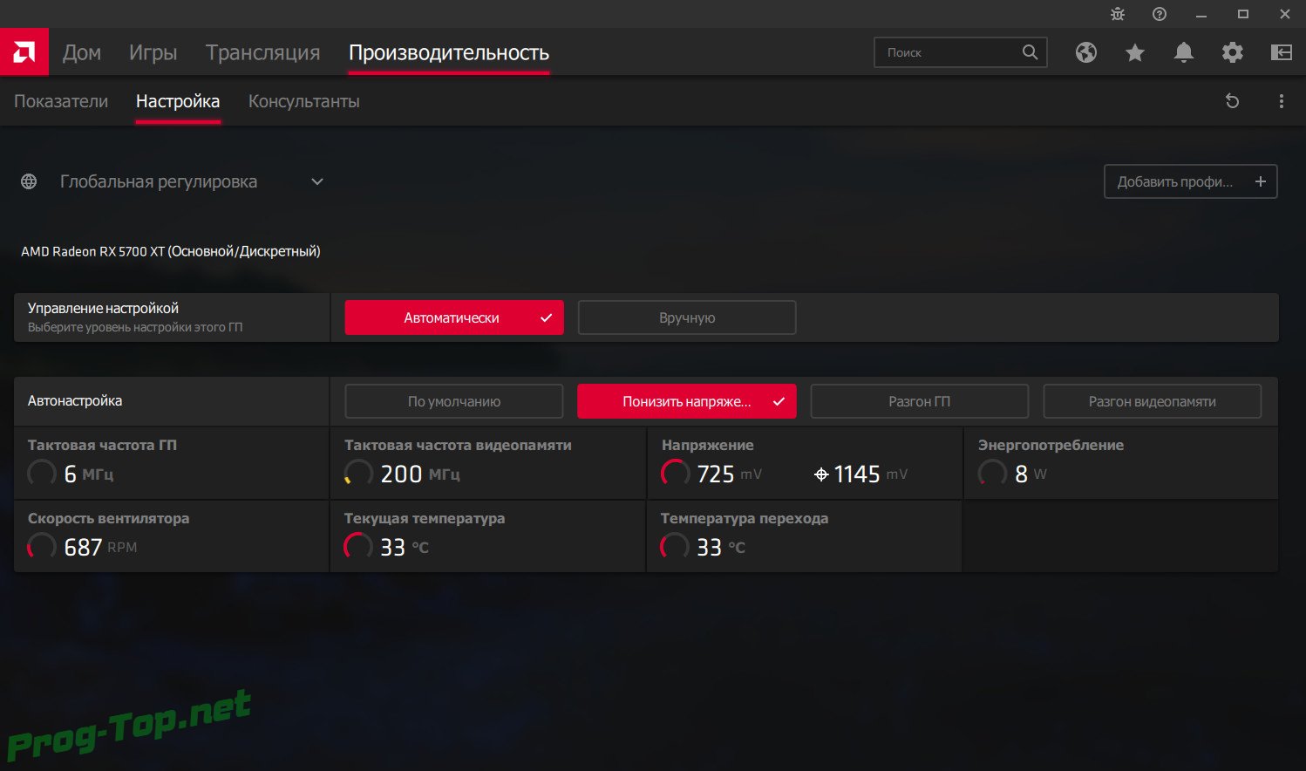Image resolution: width=1306 pixels, height=771 pixels.
Task: Click the Выберите уровень настройки этого ГП hint
Action: 135,327
